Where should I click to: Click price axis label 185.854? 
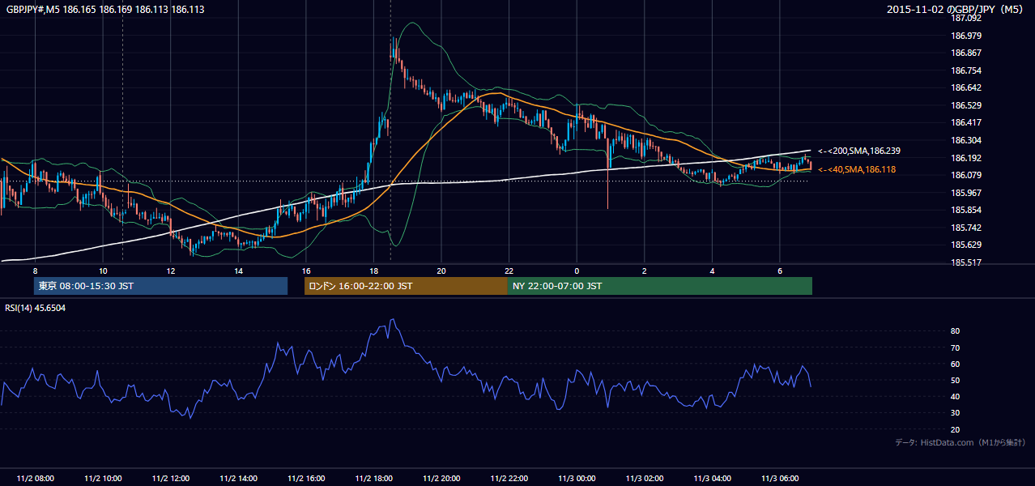pos(965,210)
